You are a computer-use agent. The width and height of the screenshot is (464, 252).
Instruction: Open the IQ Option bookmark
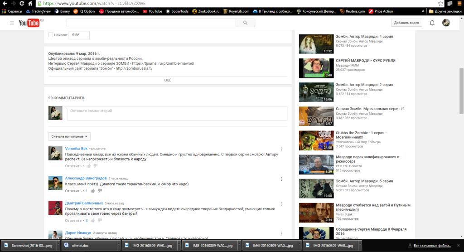[84, 11]
